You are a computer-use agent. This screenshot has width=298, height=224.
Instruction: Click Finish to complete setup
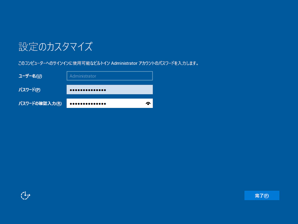(262, 195)
